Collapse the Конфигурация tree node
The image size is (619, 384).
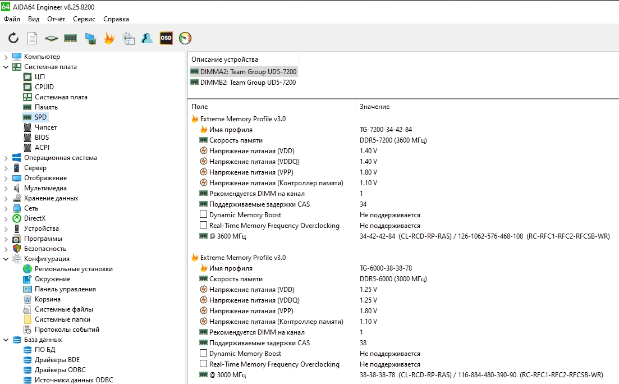click(x=6, y=259)
